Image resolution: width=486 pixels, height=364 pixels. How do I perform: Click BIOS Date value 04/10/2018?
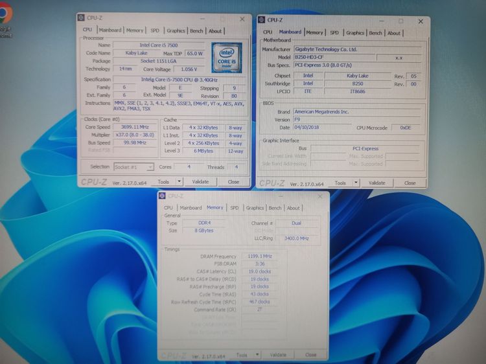(322, 128)
